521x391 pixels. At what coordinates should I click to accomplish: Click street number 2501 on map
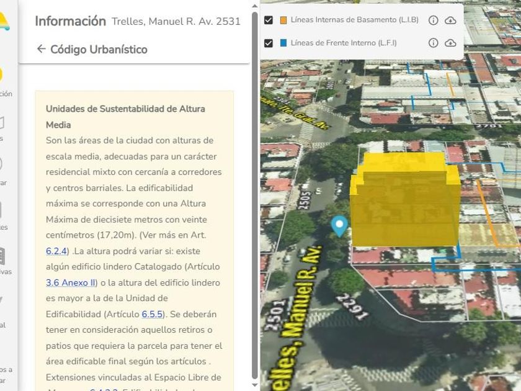[275, 315]
